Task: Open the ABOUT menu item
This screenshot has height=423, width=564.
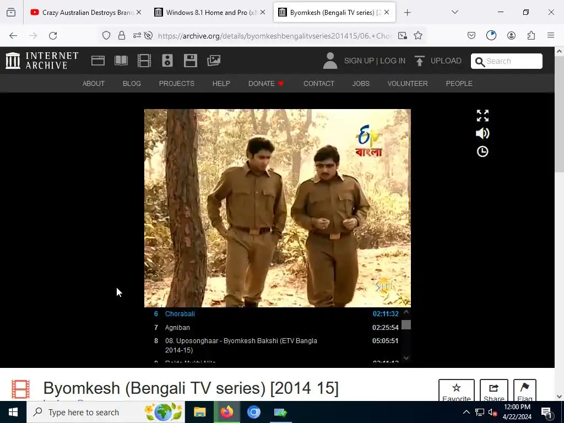Action: tap(94, 84)
